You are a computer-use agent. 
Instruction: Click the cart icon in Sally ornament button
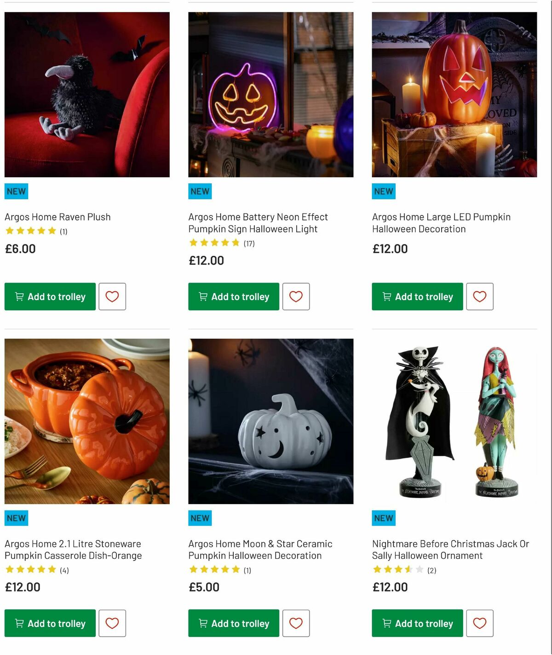386,623
